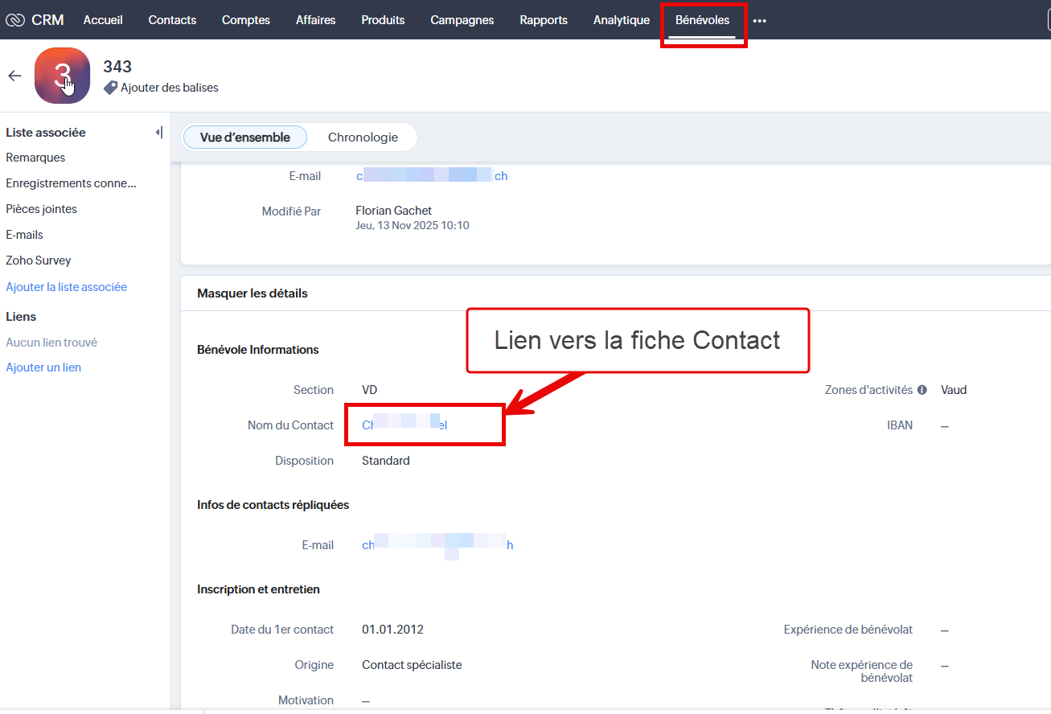1051x714 pixels.
Task: Switch to the Chronologie tab
Action: [x=363, y=137]
